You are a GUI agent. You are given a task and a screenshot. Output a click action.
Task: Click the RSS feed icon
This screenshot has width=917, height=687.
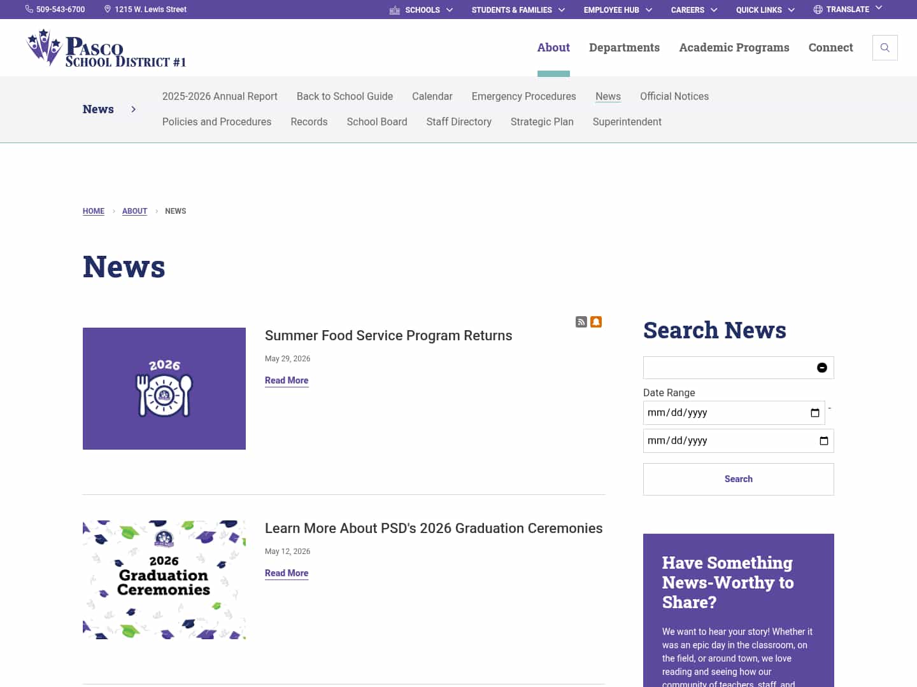click(581, 322)
